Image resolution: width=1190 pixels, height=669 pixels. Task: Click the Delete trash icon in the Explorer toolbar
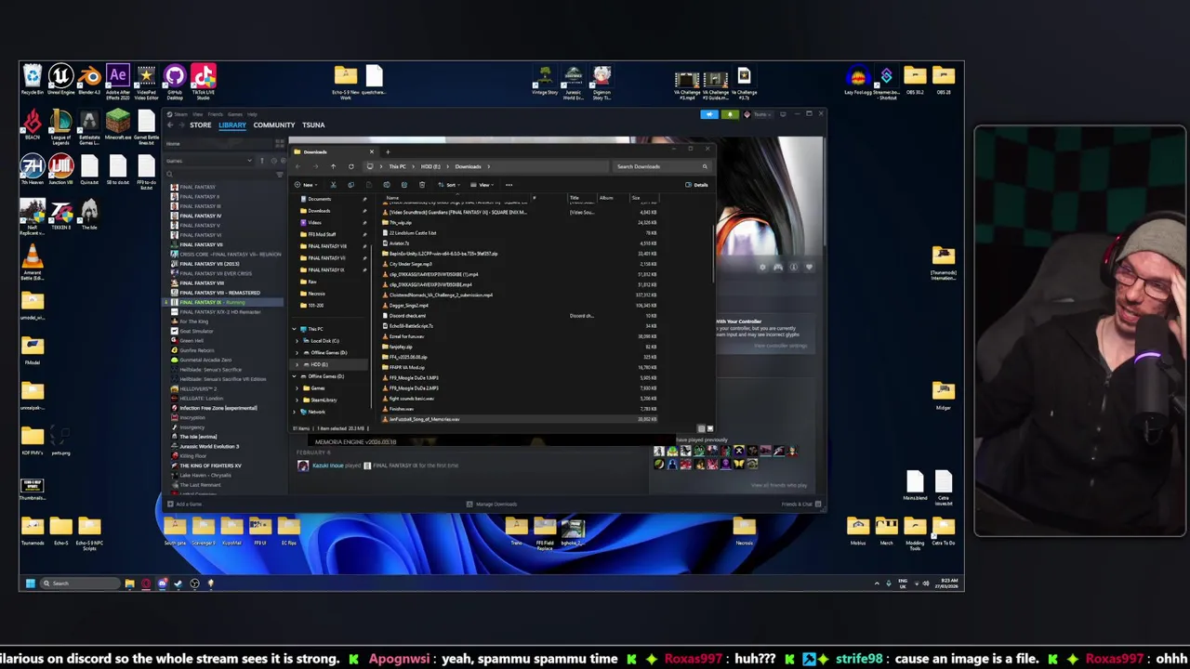(422, 185)
